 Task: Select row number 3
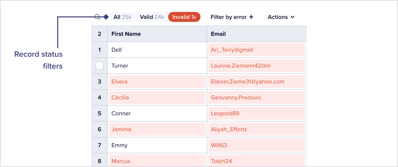point(99,82)
